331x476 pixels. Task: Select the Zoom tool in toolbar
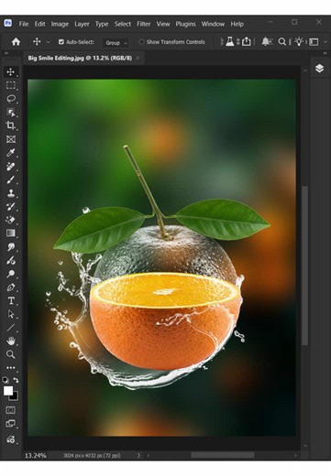(11, 354)
